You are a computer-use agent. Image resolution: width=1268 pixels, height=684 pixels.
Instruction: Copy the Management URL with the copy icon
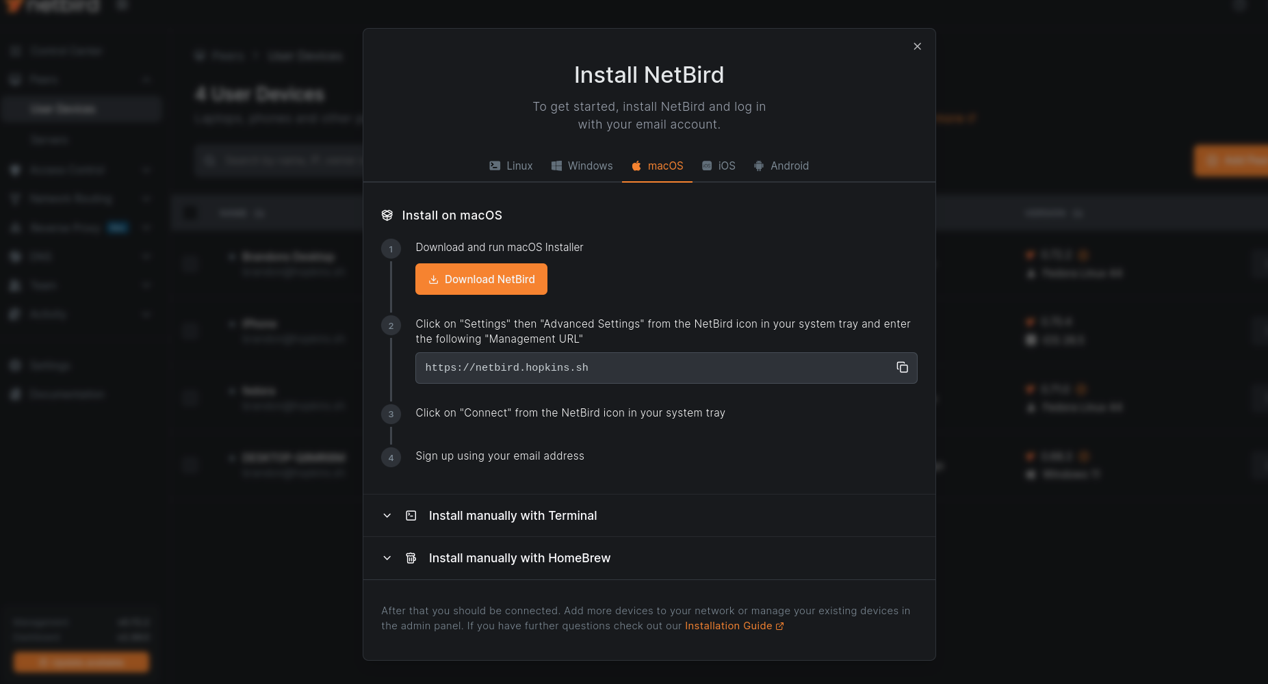[x=902, y=367]
